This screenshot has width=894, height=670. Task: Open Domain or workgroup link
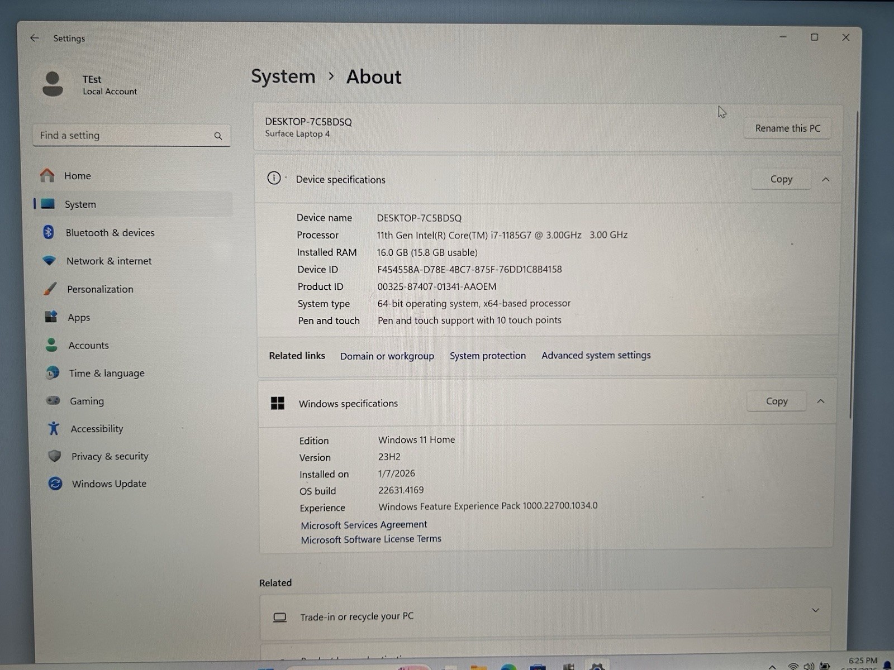tap(387, 356)
